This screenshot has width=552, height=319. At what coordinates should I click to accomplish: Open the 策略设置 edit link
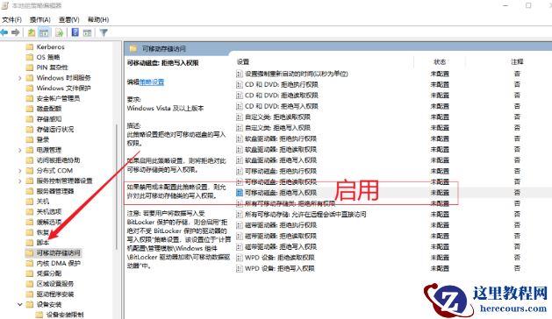tap(152, 82)
